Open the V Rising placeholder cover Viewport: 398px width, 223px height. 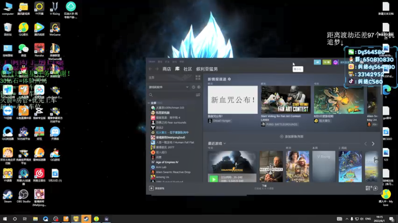click(324, 167)
